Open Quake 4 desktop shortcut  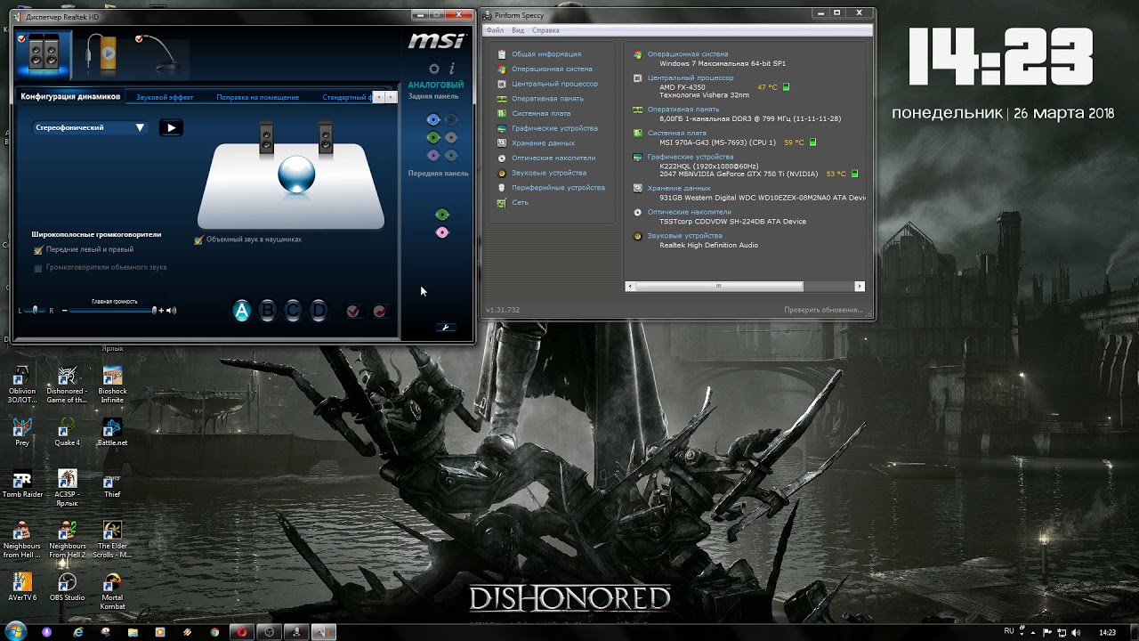[67, 433]
